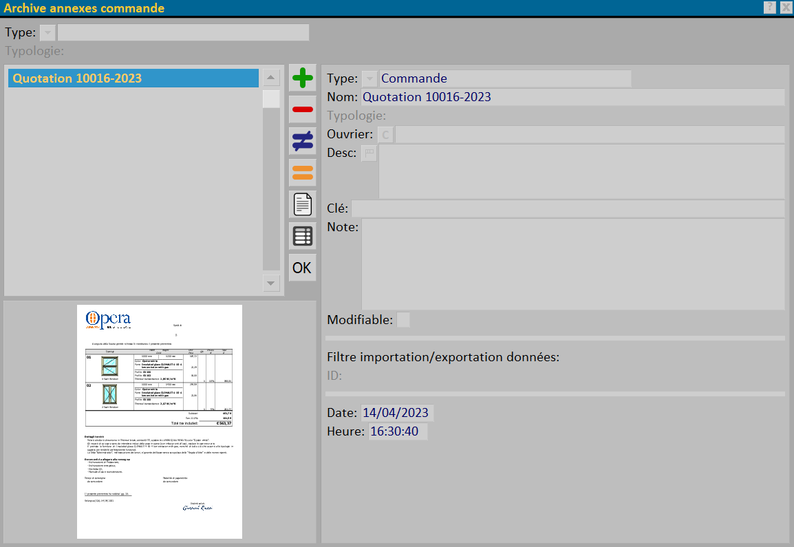Expand the top-left Type filter dropdown

[x=47, y=32]
